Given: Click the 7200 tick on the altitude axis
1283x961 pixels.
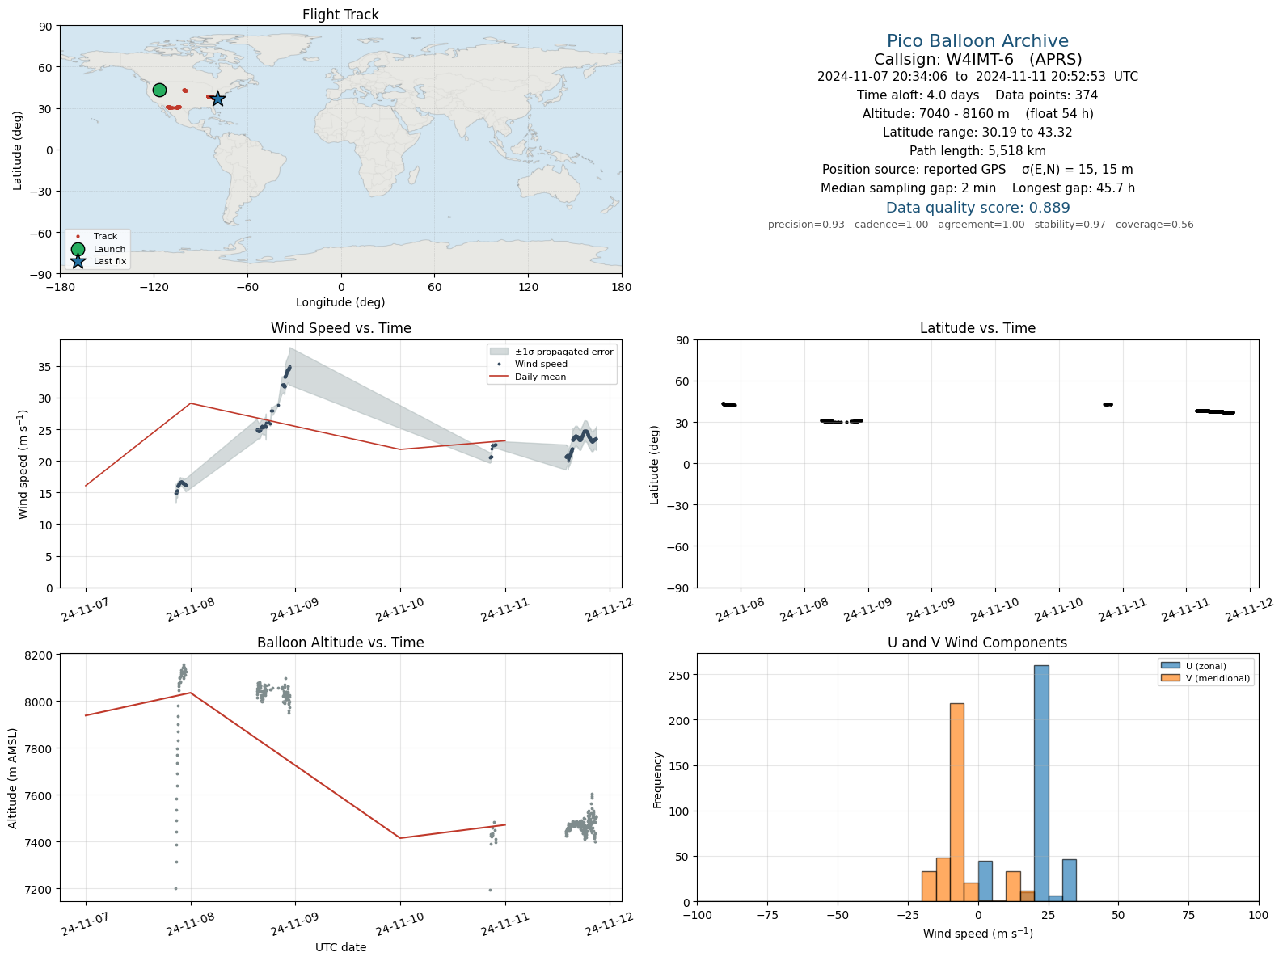Looking at the screenshot, I should (40, 889).
